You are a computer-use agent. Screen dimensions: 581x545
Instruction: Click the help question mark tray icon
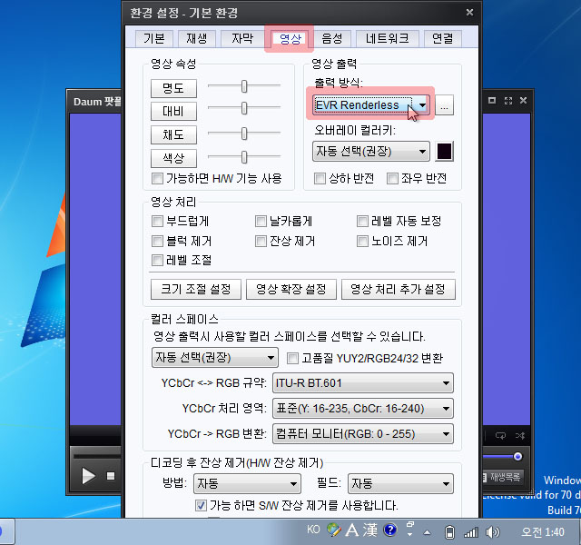(390, 530)
